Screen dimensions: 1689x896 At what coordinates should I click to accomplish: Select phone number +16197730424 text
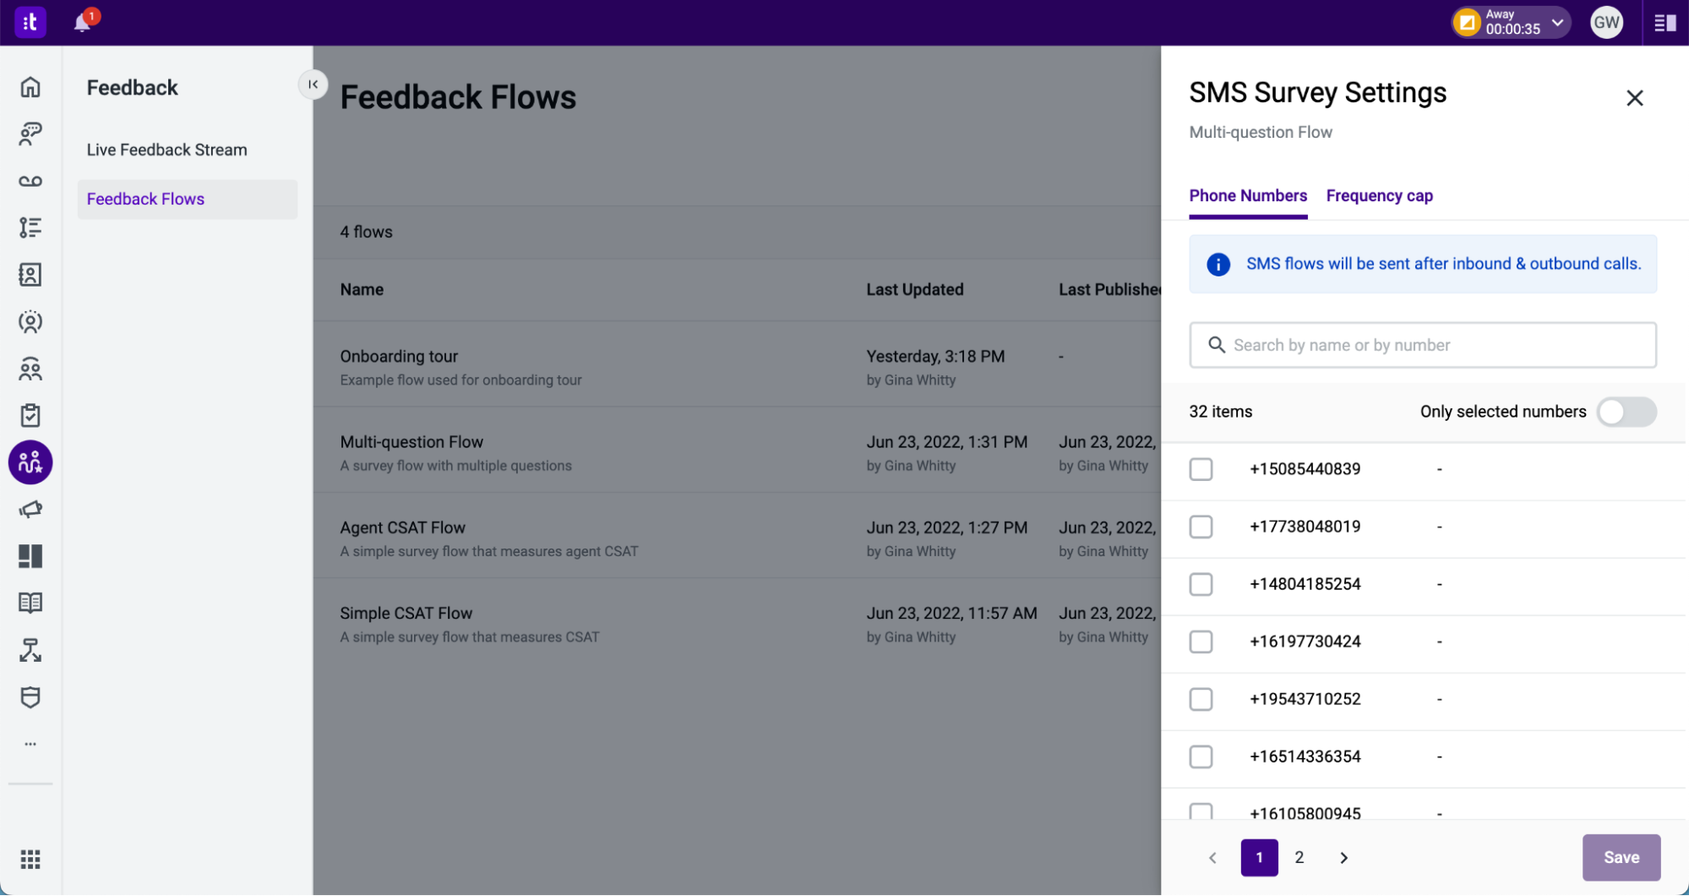pyautogui.click(x=1305, y=642)
